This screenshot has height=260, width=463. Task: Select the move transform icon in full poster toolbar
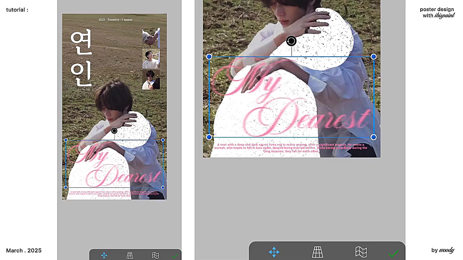pyautogui.click(x=104, y=255)
